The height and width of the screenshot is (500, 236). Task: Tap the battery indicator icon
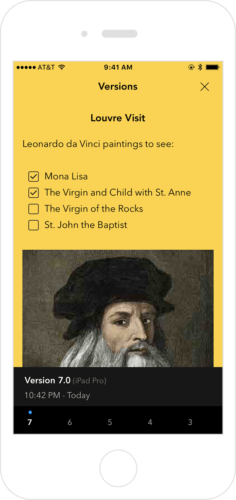coord(212,67)
